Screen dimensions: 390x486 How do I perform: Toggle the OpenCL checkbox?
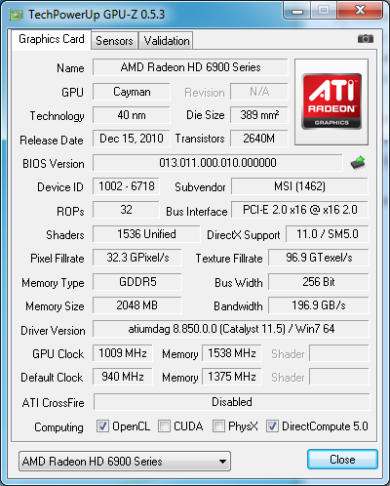tap(102, 425)
